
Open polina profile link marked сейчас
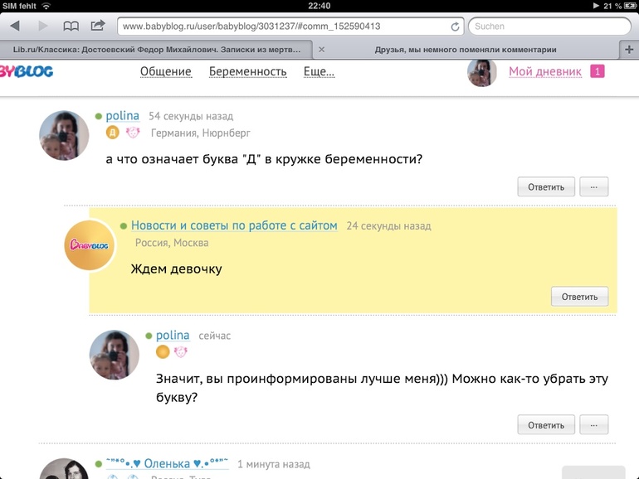pos(173,336)
